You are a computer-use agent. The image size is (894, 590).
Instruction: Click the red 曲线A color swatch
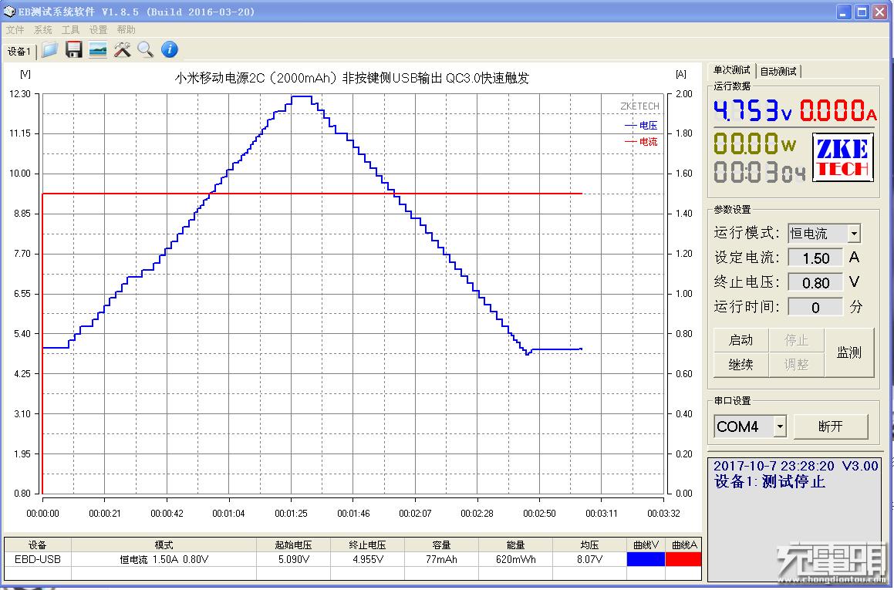pos(683,559)
